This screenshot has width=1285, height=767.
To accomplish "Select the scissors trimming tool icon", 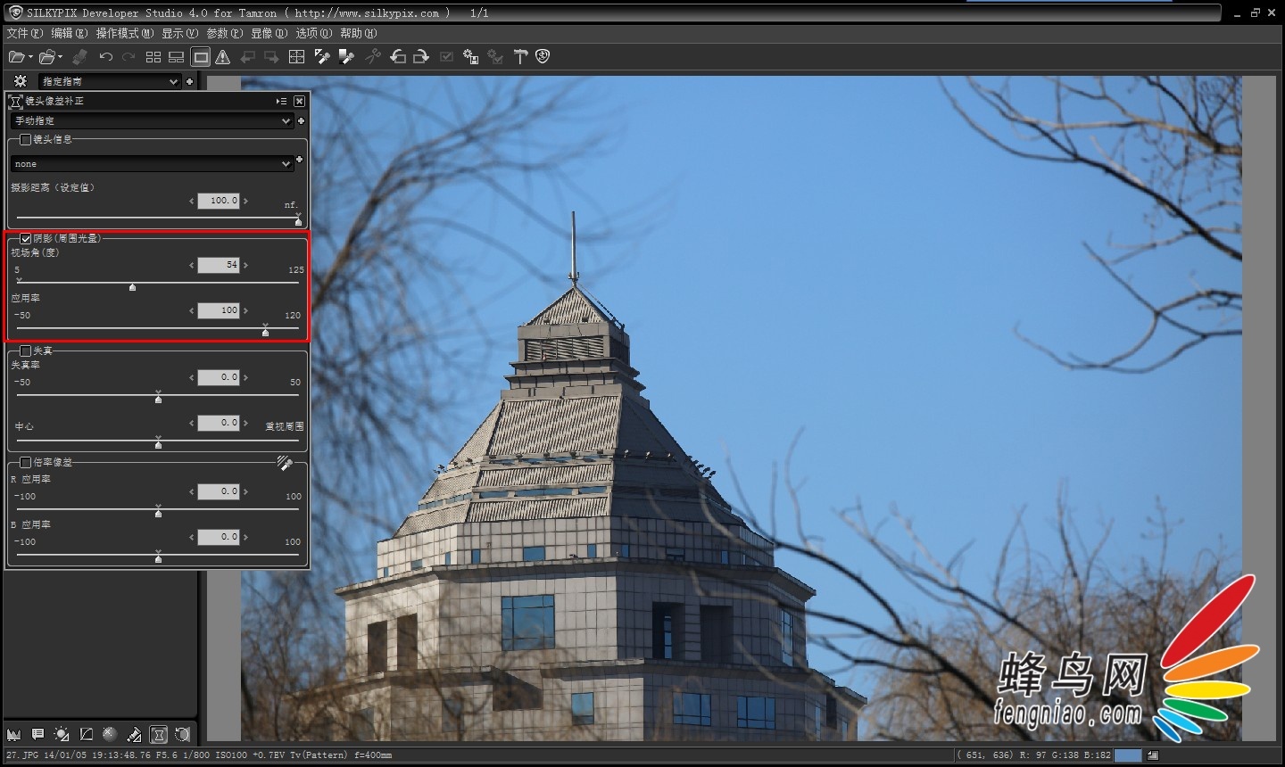I will tap(373, 57).
